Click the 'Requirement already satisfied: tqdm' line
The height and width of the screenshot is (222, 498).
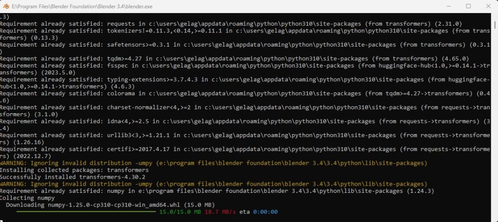[x=234, y=59]
